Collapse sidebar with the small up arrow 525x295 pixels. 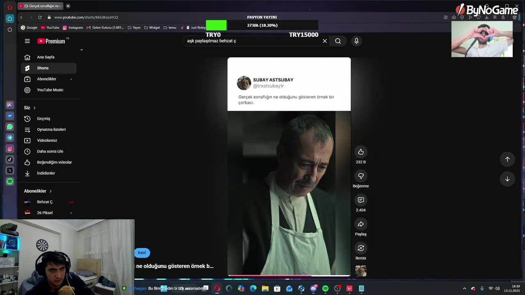tap(81, 50)
